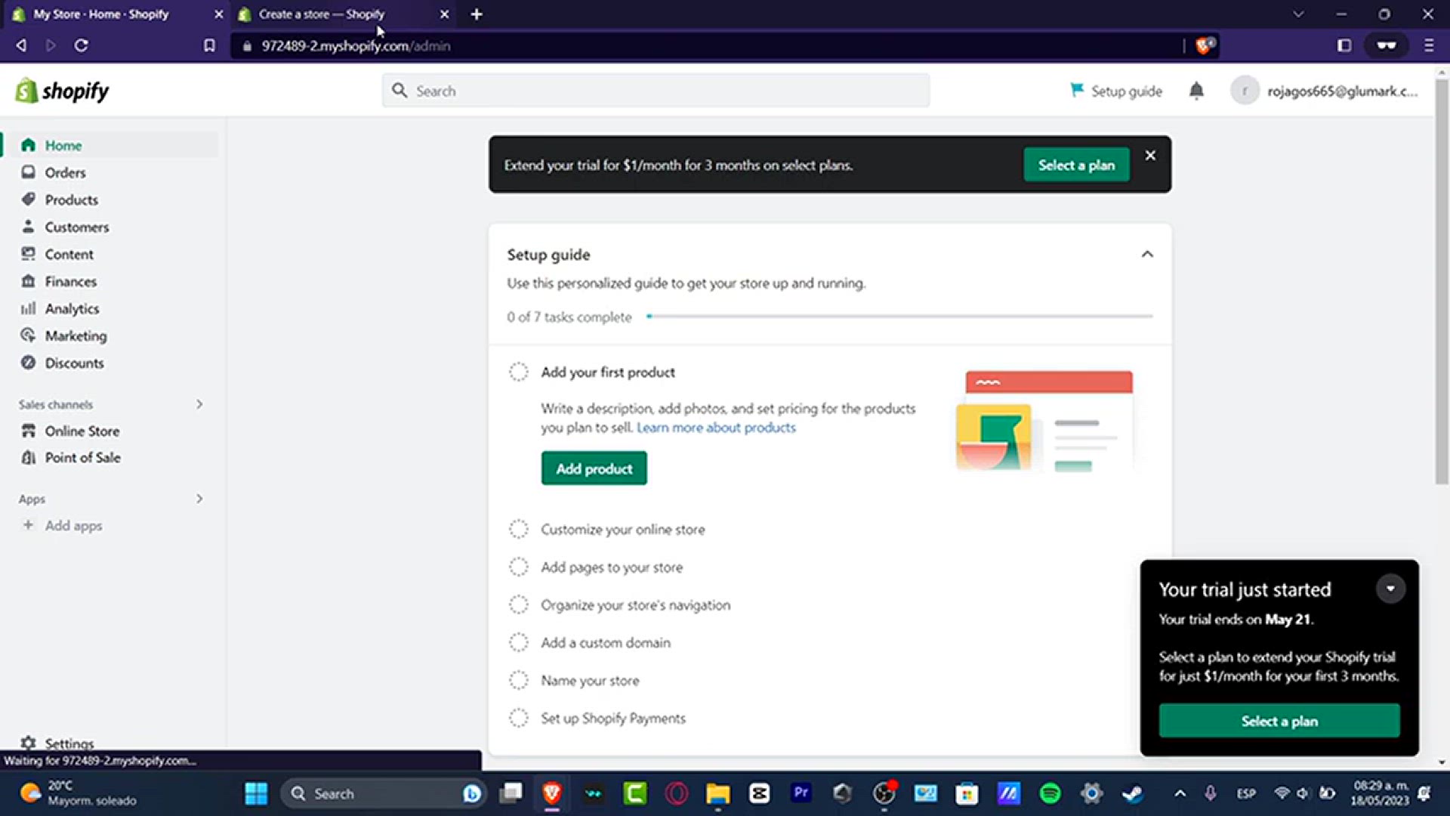The height and width of the screenshot is (816, 1450).
Task: Click the Products tag icon
Action: [x=28, y=199]
